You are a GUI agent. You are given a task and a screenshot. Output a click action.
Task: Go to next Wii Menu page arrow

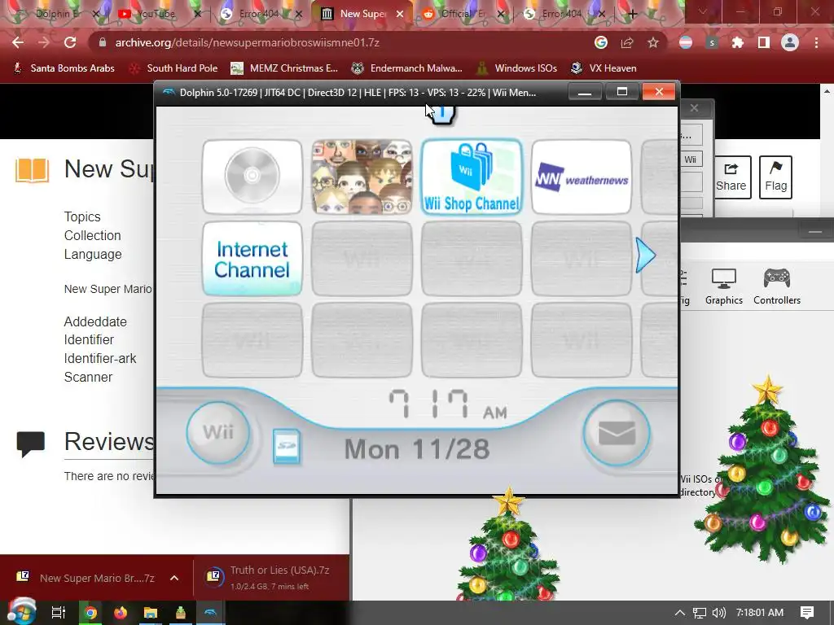click(x=646, y=256)
